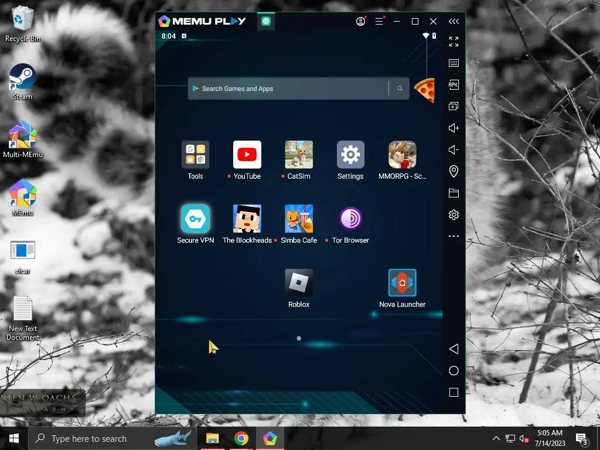Image resolution: width=600 pixels, height=450 pixels.
Task: Click the Android wifi status icon
Action: [425, 36]
